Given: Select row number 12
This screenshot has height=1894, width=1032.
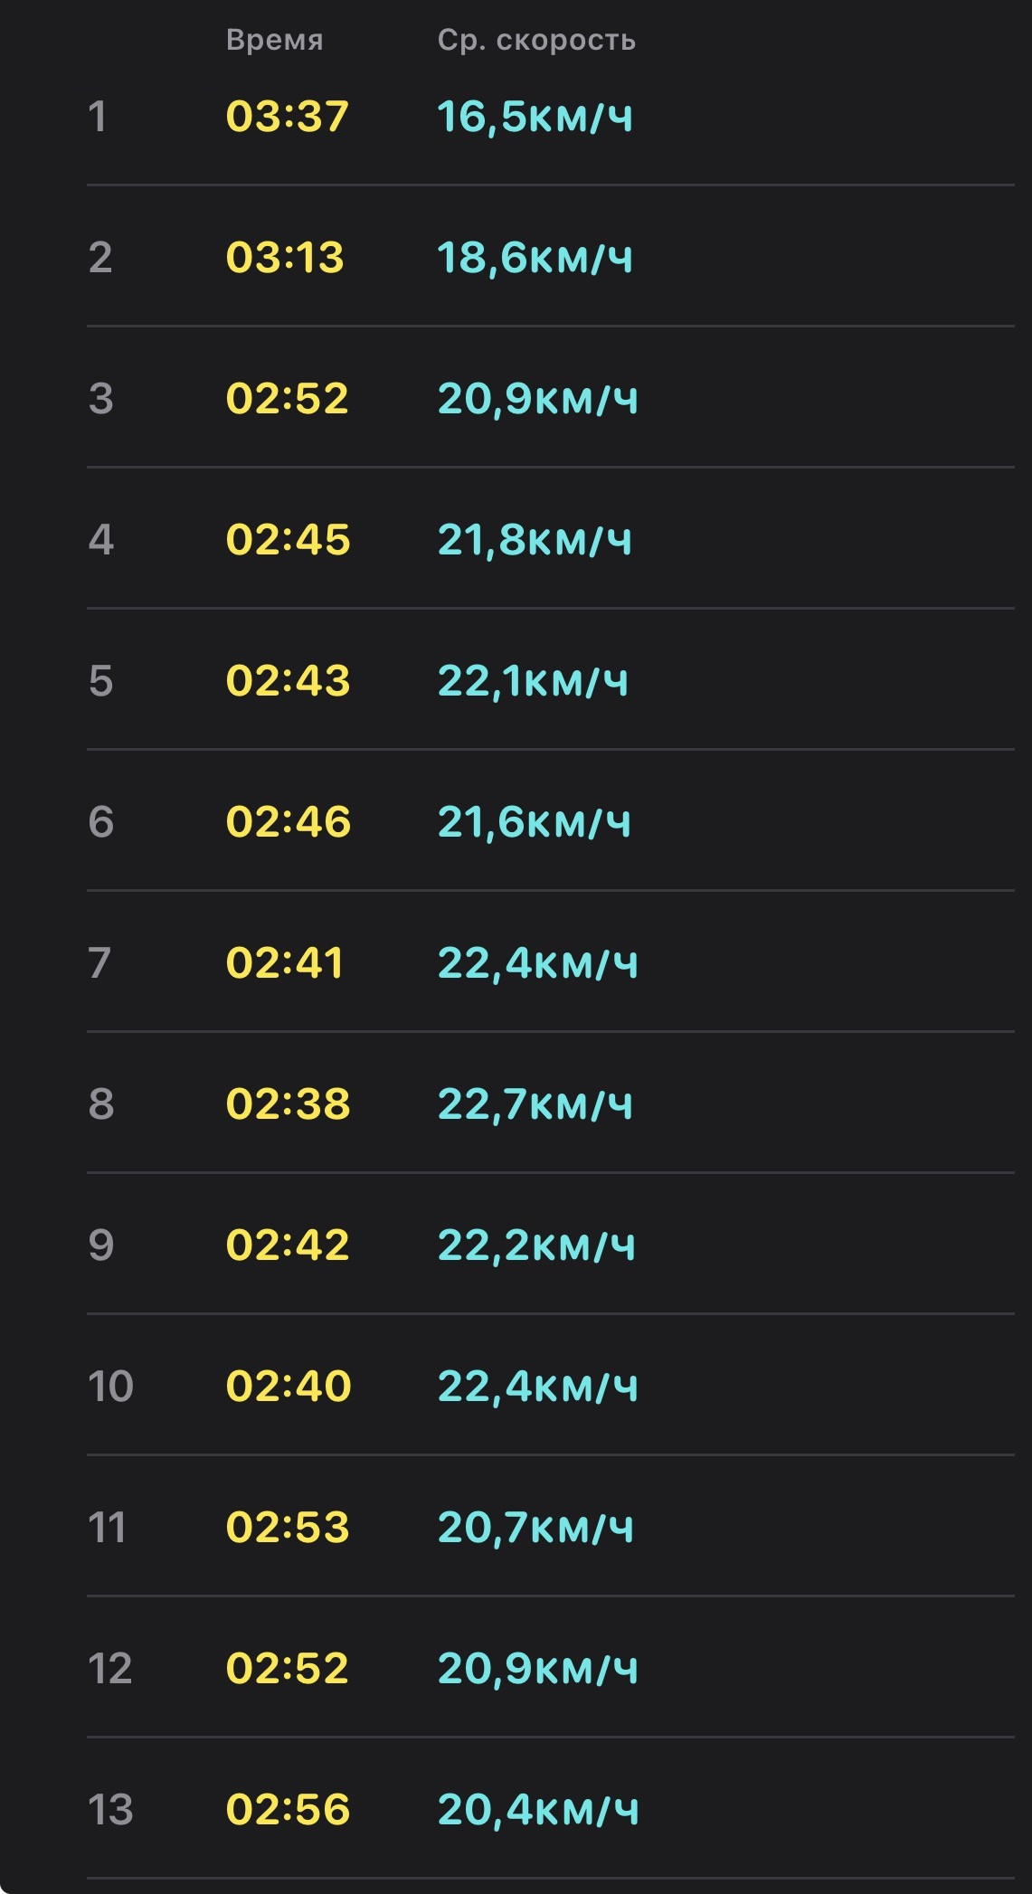Looking at the screenshot, I should coord(109,1669).
